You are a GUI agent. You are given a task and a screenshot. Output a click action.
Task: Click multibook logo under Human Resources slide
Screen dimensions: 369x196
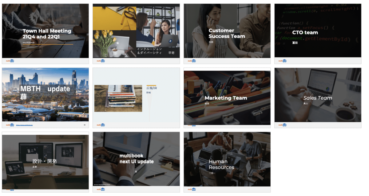192,189
